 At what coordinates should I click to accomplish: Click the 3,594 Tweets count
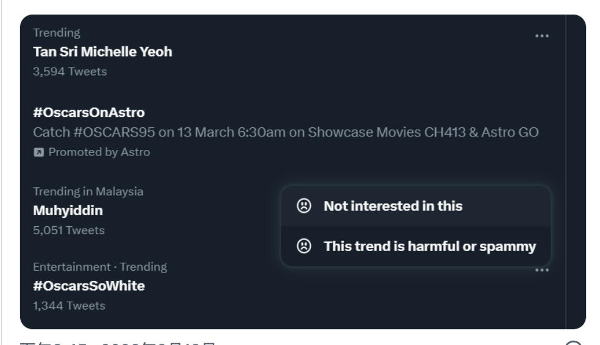[70, 71]
